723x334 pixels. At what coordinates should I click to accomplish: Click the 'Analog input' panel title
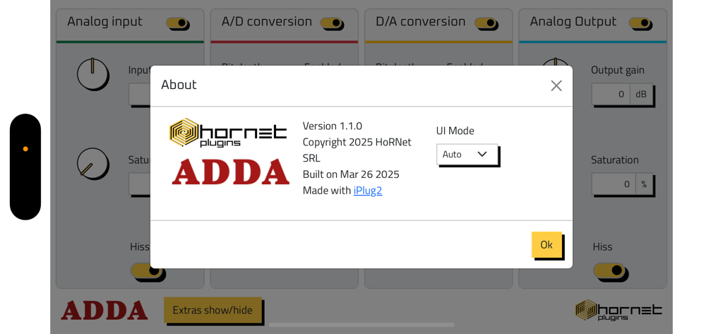(x=104, y=22)
